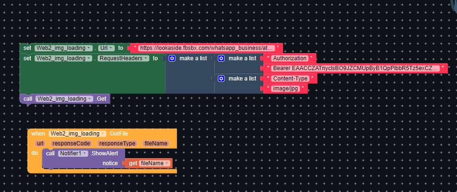Open the Notifier1 component dropdown
The image size is (457, 192).
[73, 153]
